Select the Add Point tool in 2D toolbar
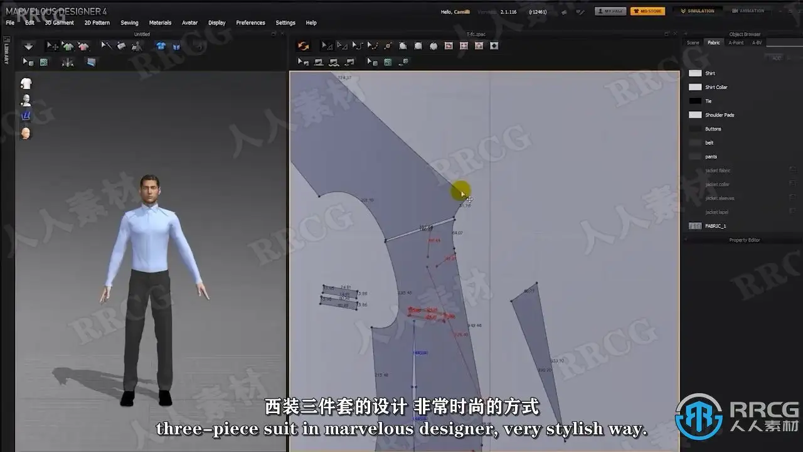The width and height of the screenshot is (803, 452). point(388,46)
